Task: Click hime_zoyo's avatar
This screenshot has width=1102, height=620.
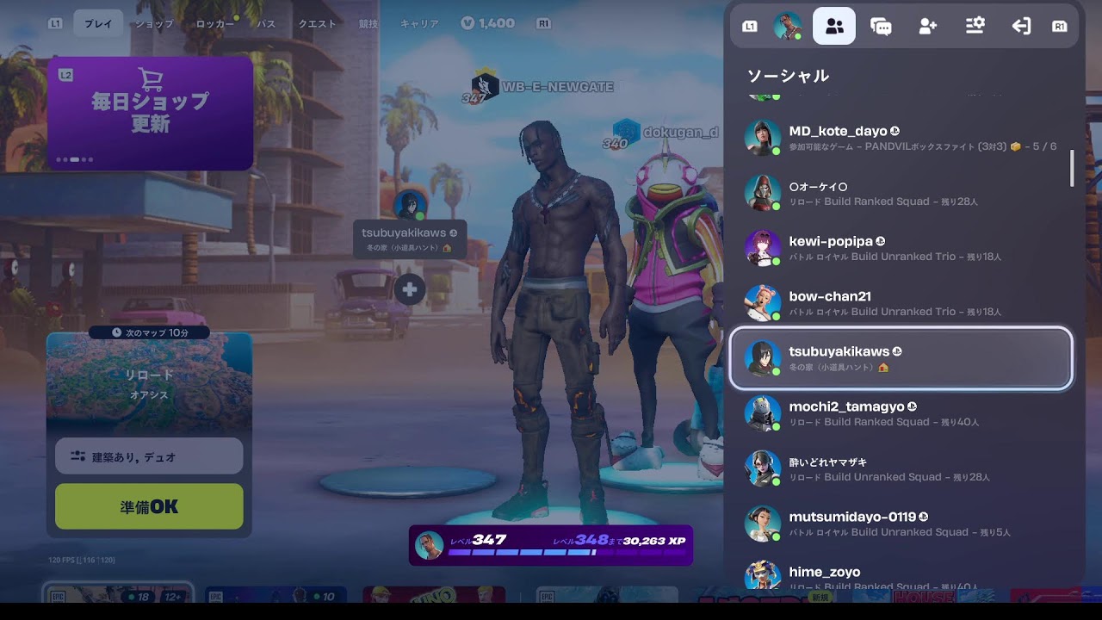Action: (x=762, y=575)
